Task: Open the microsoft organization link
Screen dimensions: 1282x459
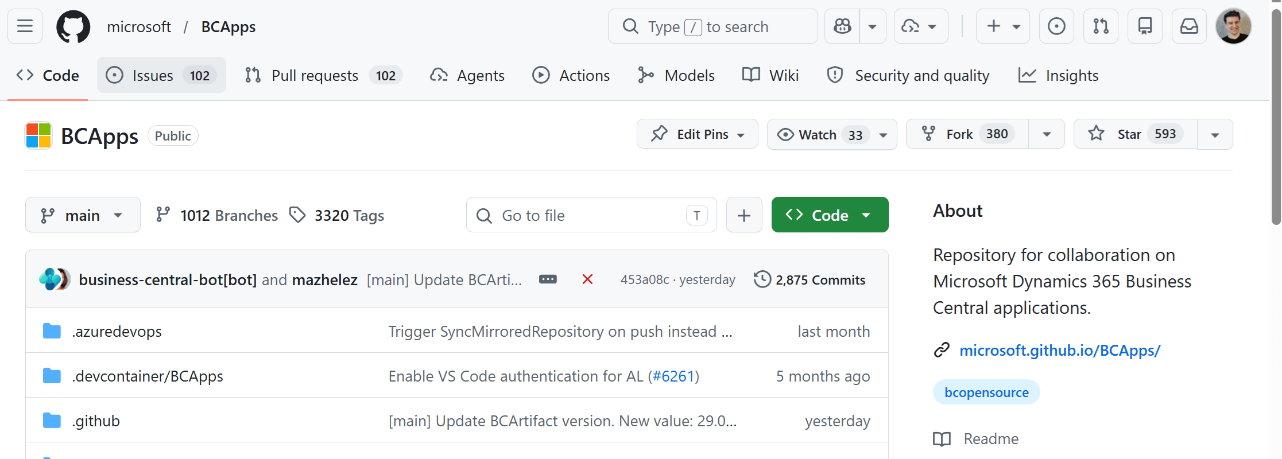Action: coord(139,27)
